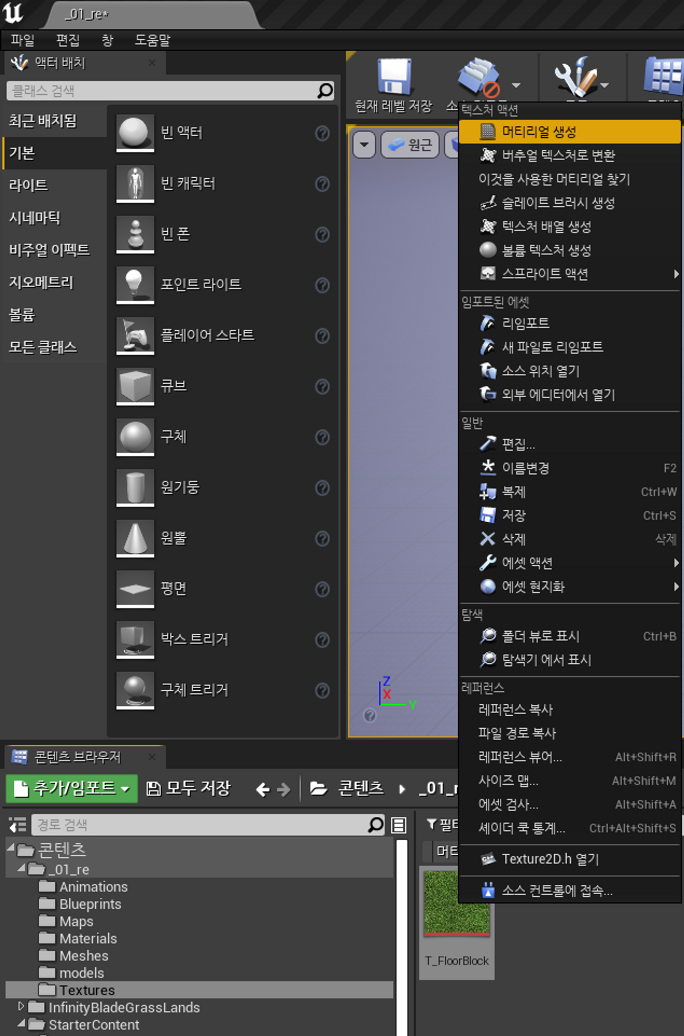Choose 폴더 뷰로 표시
This screenshot has height=1036, width=684.
tap(570, 636)
